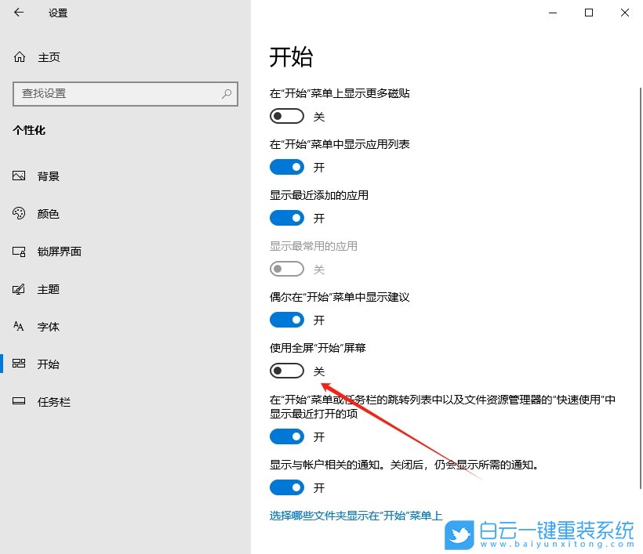Select the 背景 (Background) sidebar icon

(x=19, y=176)
